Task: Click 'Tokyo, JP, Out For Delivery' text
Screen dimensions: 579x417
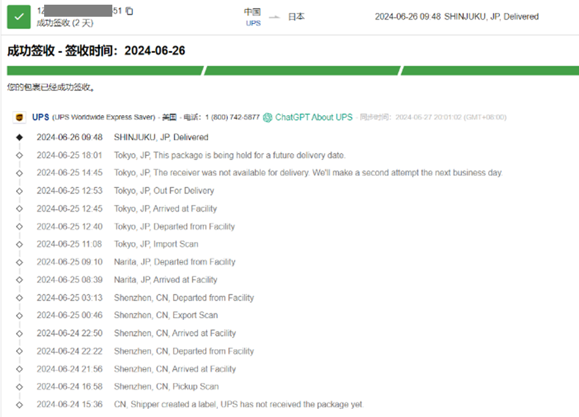Action: pos(164,191)
